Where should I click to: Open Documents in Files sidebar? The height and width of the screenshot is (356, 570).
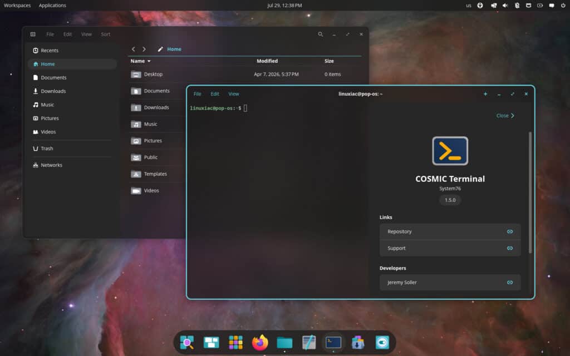tap(72, 77)
